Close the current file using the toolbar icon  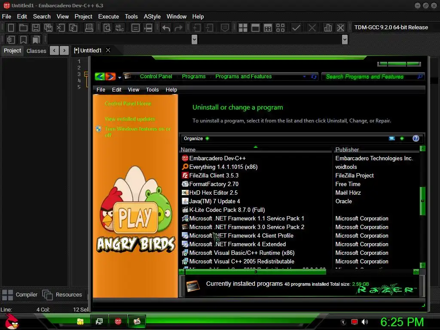[x=61, y=27]
